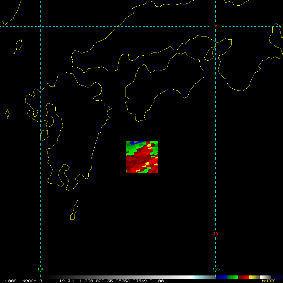Click the blue segment of the color bar
Viewport: 283px width, 283px height.
coord(221,277)
